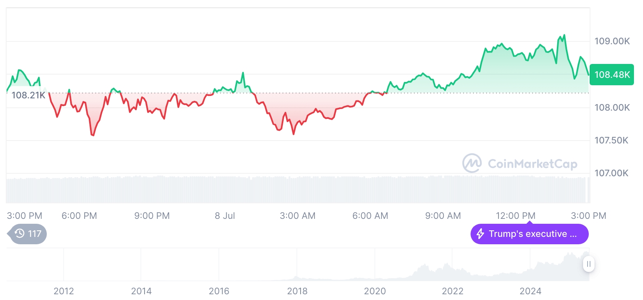This screenshot has height=300, width=643.
Task: Click the 117 count in the gray badge
Action: pos(34,234)
